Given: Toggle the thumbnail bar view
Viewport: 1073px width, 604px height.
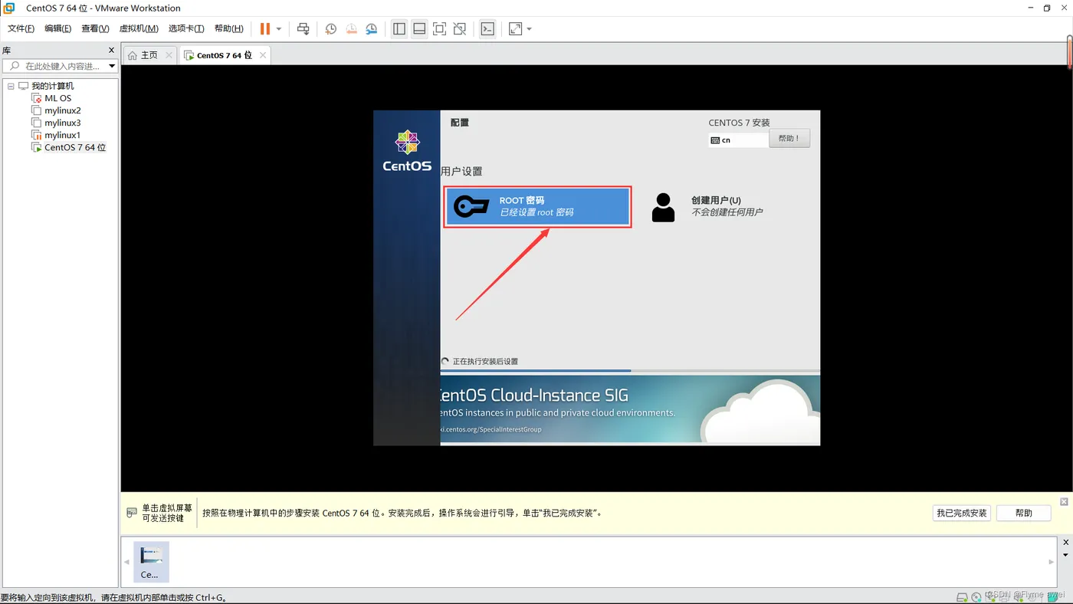Looking at the screenshot, I should click(419, 28).
